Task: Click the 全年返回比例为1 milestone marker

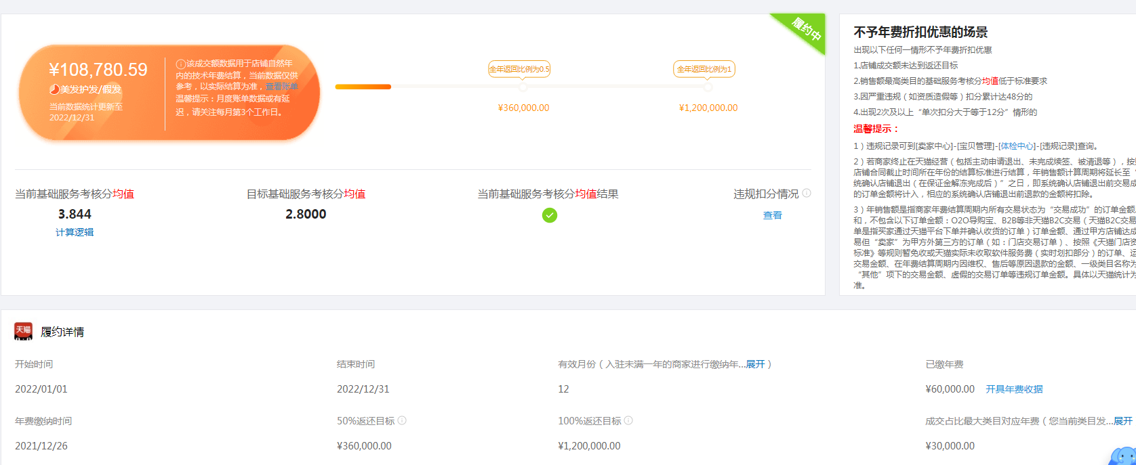Action: [704, 69]
